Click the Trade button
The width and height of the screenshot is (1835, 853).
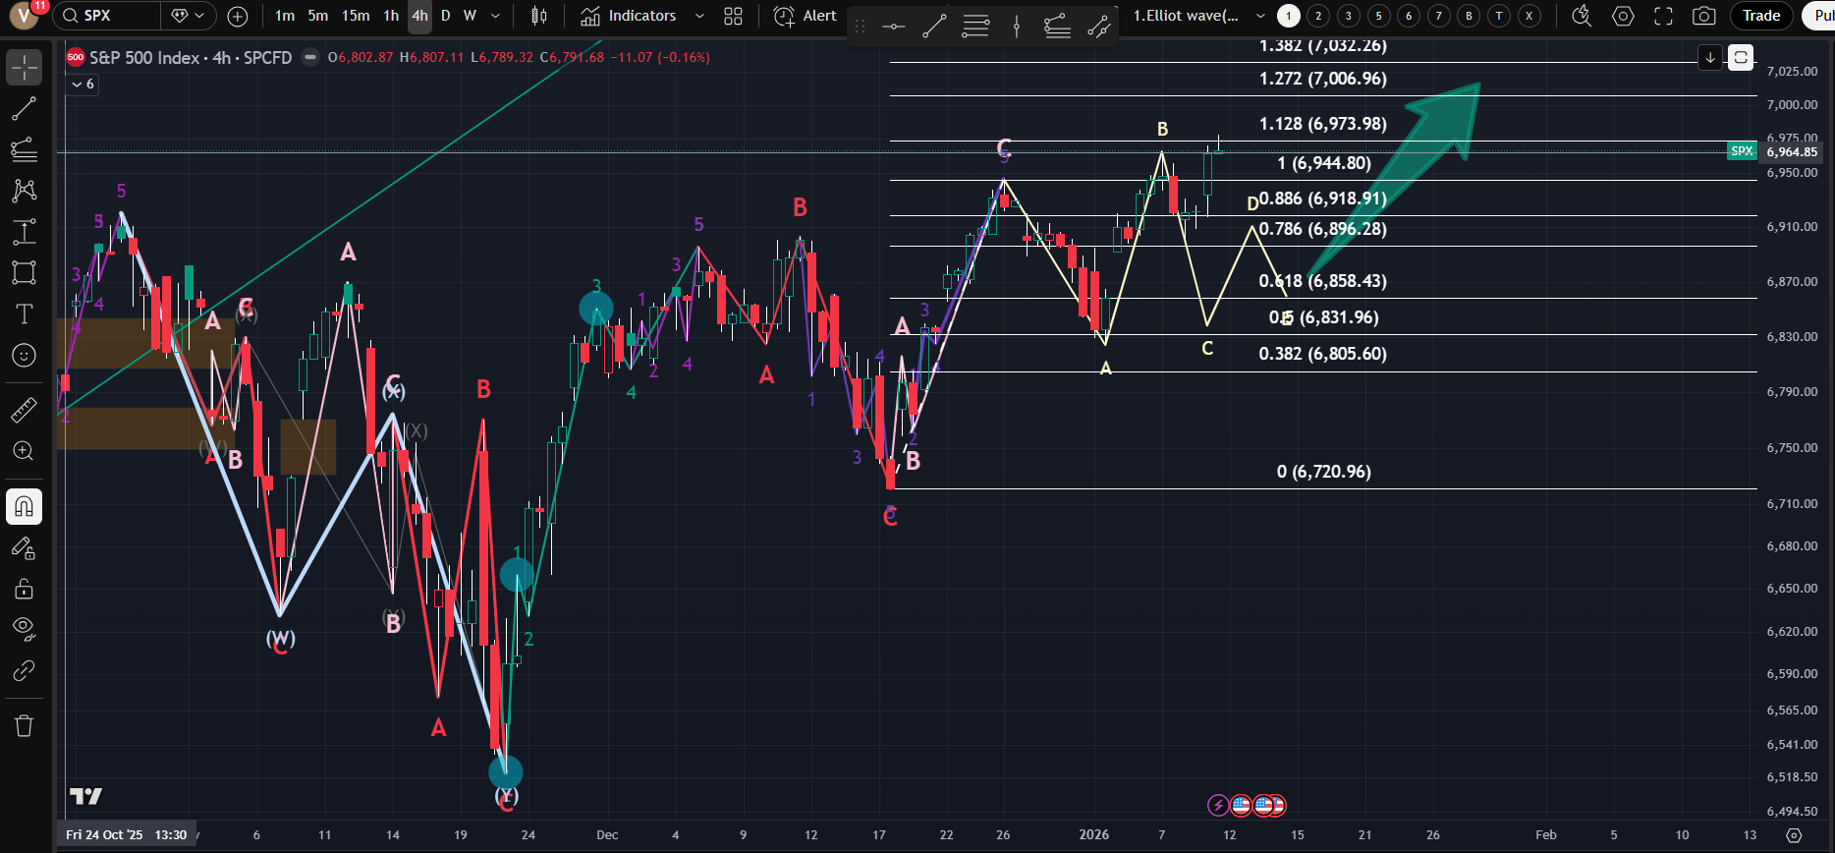click(1760, 16)
